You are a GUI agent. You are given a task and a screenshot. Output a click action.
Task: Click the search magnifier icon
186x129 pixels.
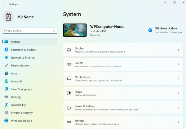point(54,31)
